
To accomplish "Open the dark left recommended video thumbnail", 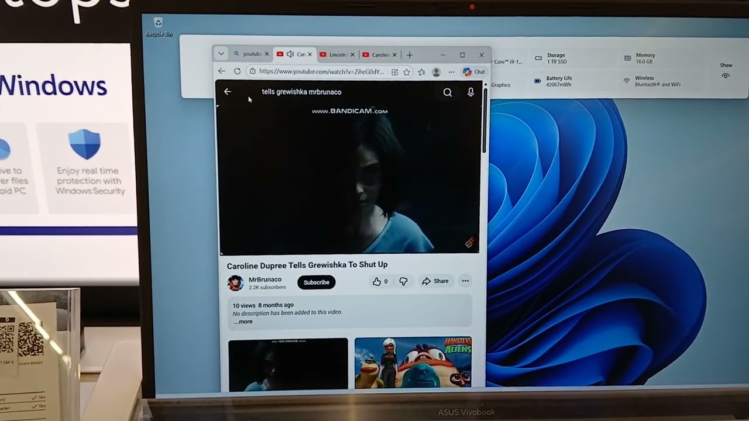I will click(x=288, y=364).
